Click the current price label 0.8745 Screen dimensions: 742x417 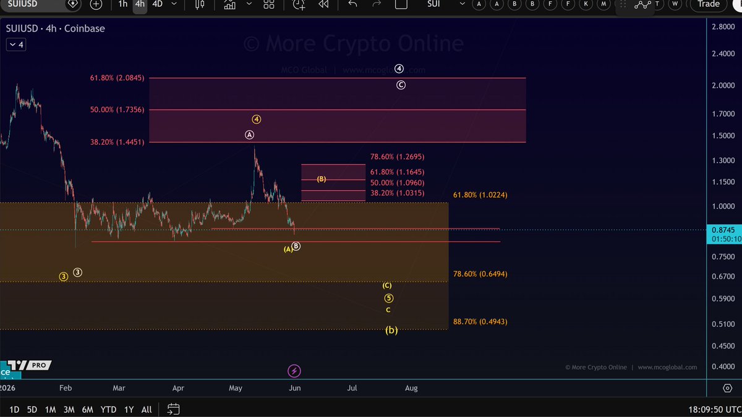723,230
